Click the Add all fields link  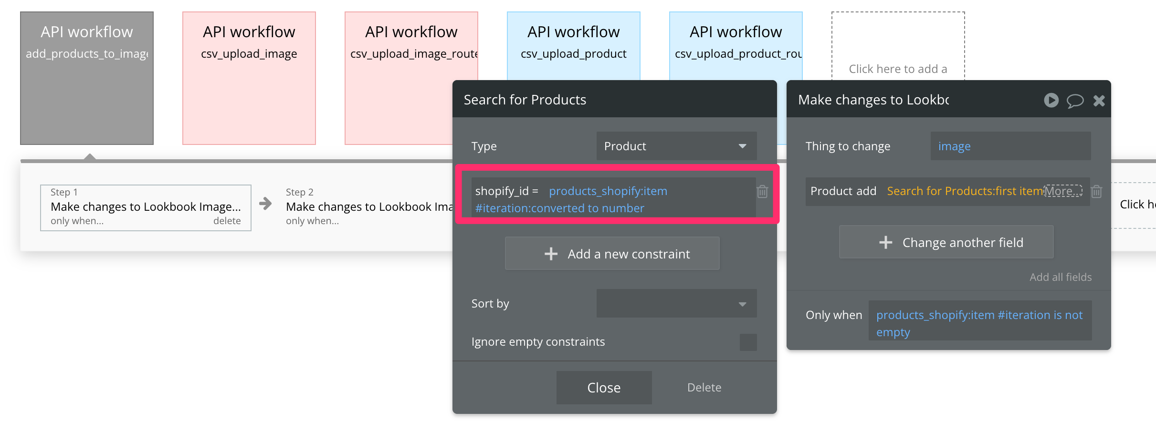[x=1060, y=277]
